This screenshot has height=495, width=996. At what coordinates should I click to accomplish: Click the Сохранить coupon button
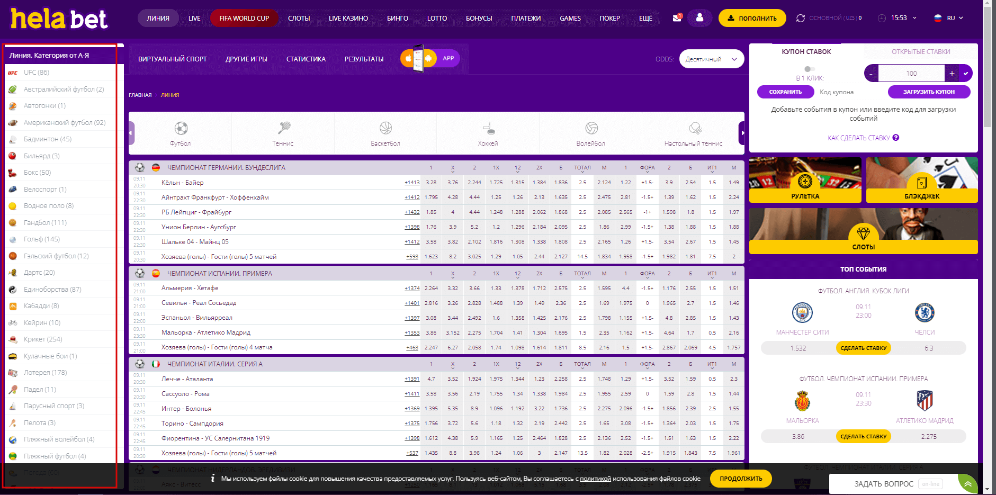785,92
